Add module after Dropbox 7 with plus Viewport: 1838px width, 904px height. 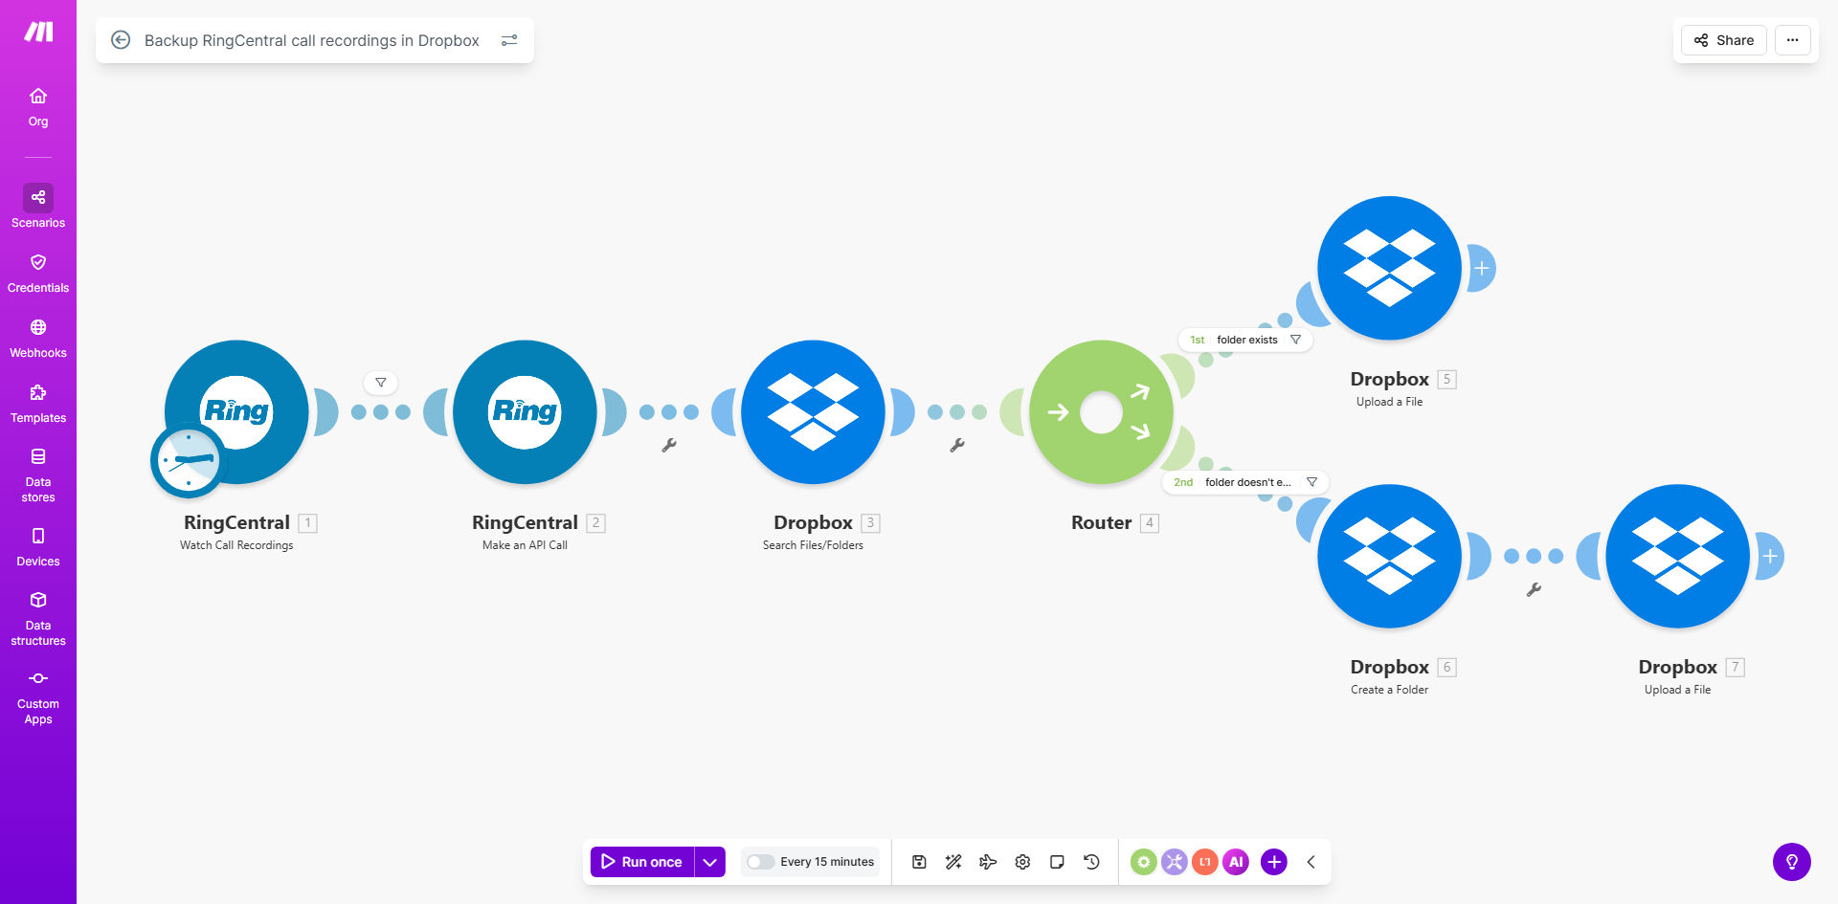tap(1770, 556)
